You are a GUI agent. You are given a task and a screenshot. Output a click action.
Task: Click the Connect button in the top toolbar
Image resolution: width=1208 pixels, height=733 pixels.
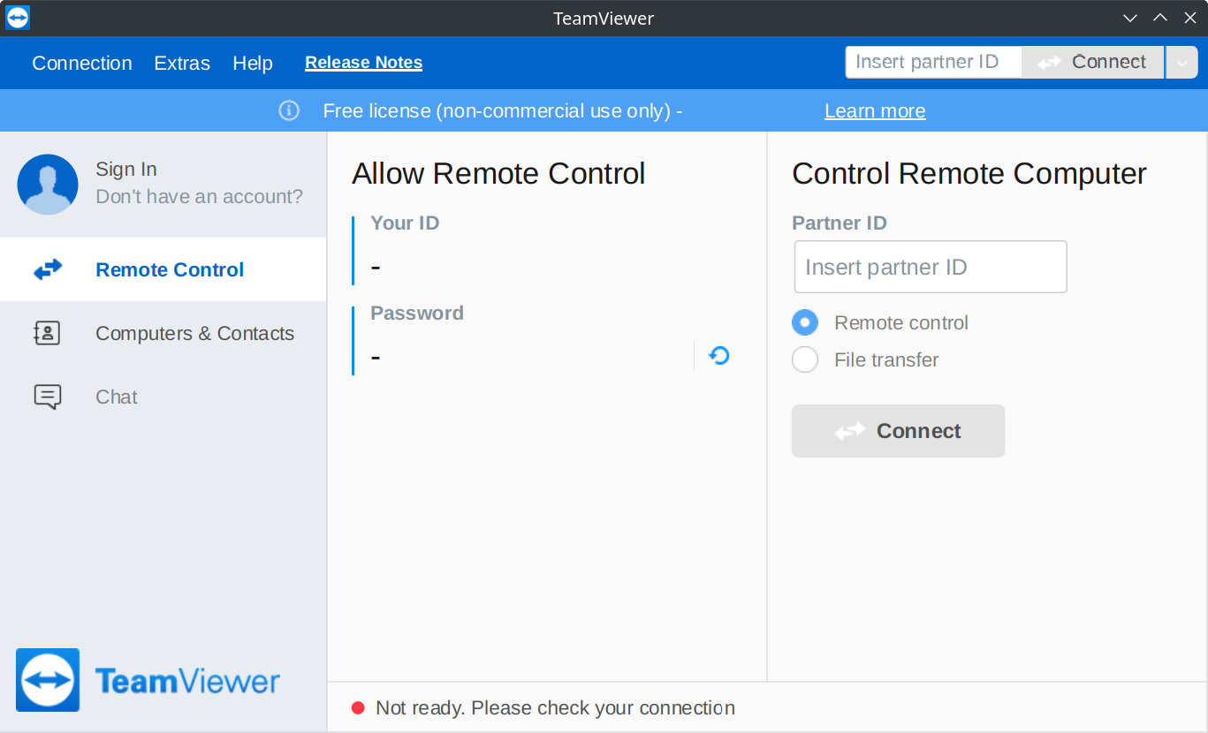pos(1093,63)
